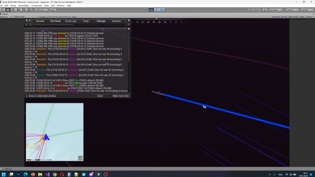315x177 pixels.
Task: Switch to the Event Log tab
Action: [70, 21]
